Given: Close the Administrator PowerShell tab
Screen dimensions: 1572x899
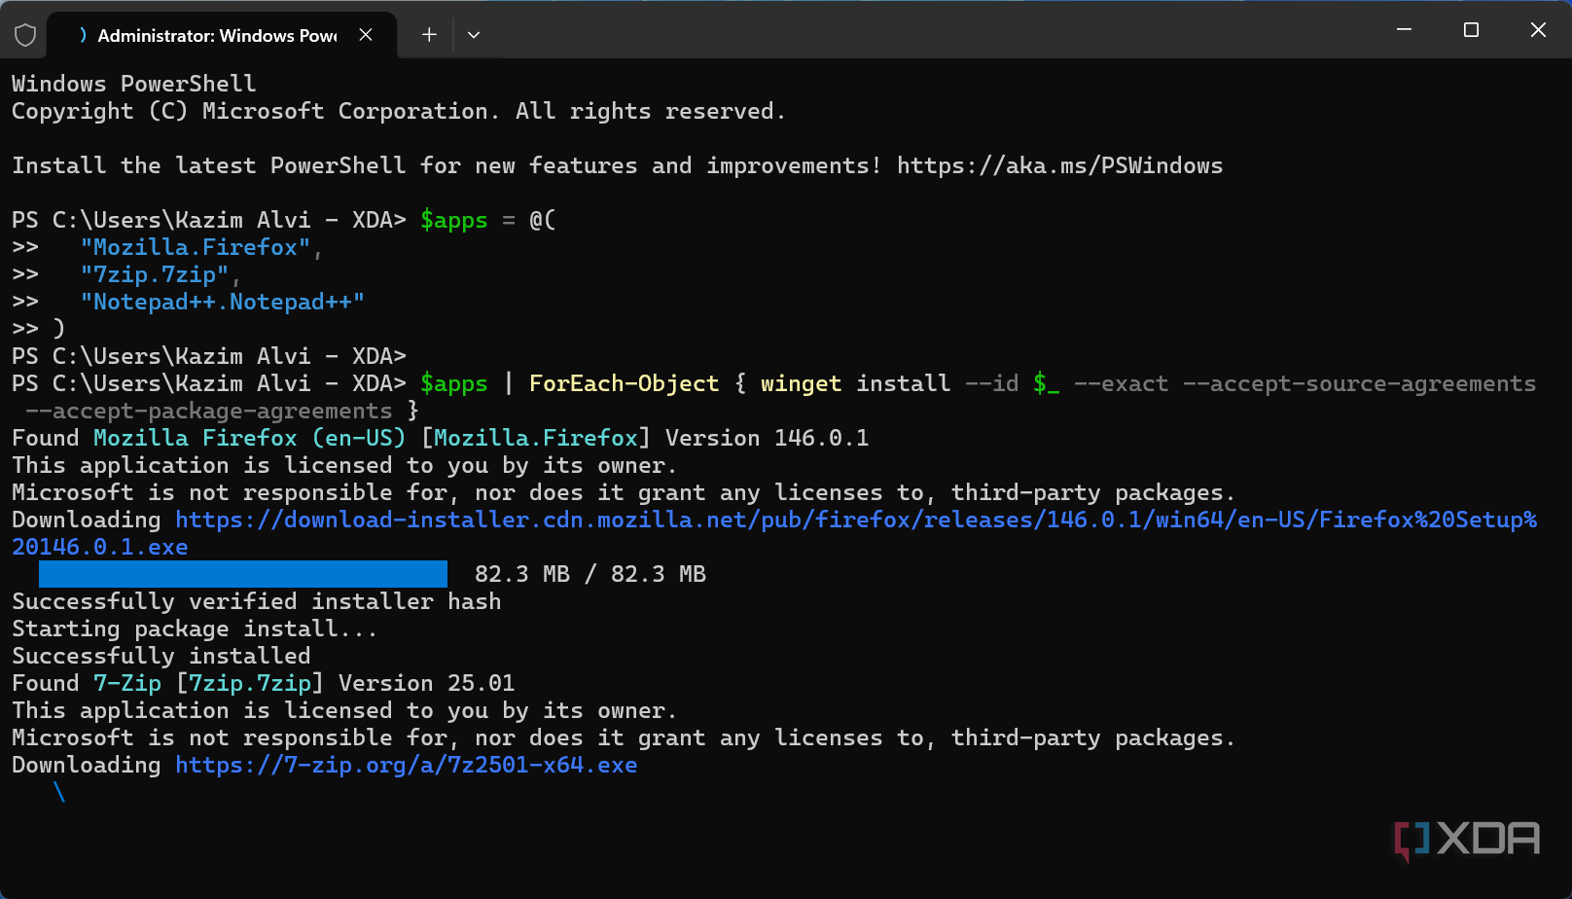Looking at the screenshot, I should tap(366, 35).
